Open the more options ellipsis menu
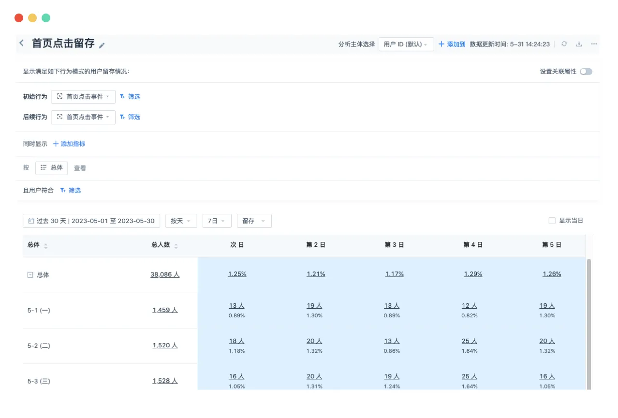This screenshot has width=618, height=418. (x=594, y=44)
